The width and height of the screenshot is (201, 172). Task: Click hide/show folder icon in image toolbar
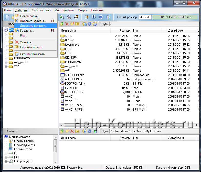[x=95, y=24]
